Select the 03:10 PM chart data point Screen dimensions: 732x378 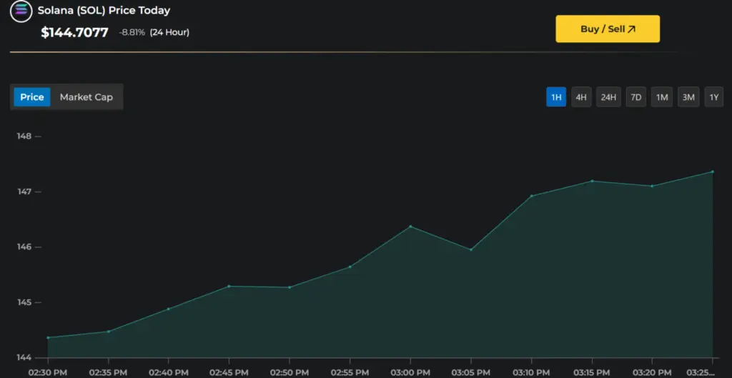pos(531,196)
